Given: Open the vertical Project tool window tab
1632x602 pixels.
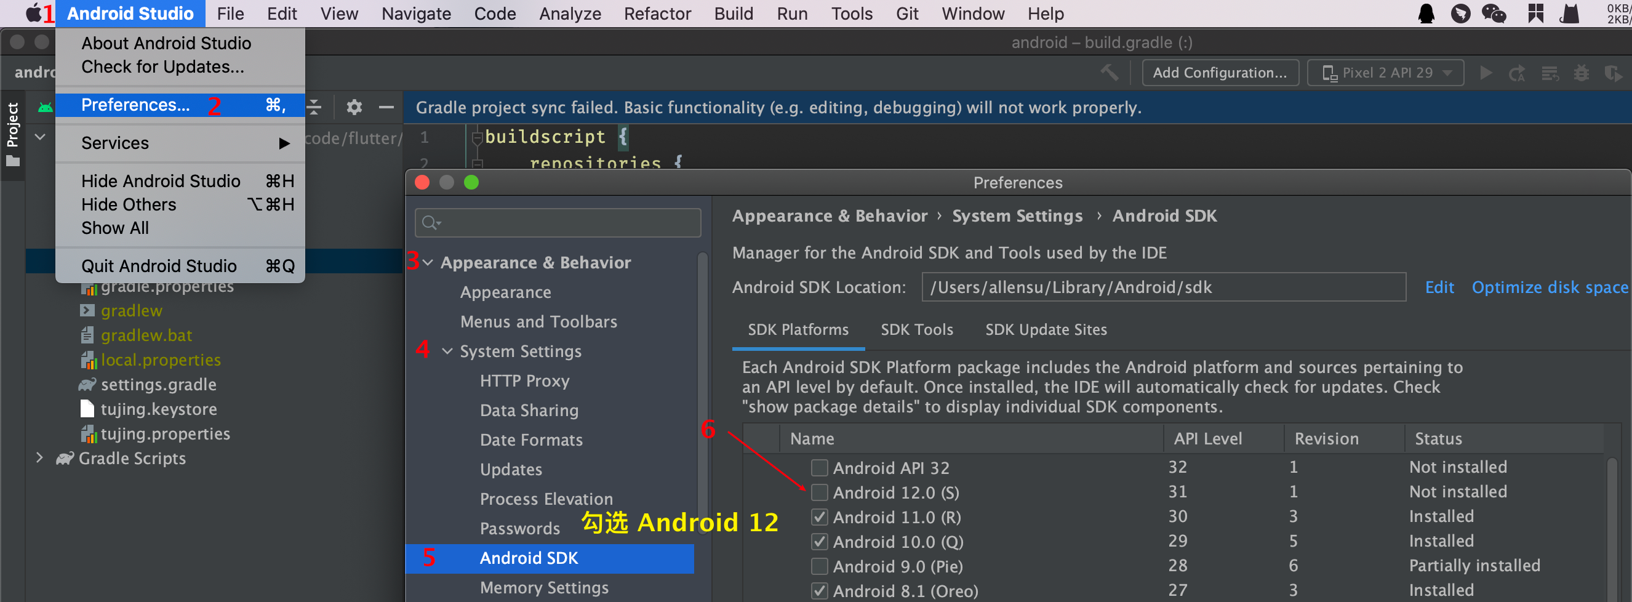Looking at the screenshot, I should 12,134.
